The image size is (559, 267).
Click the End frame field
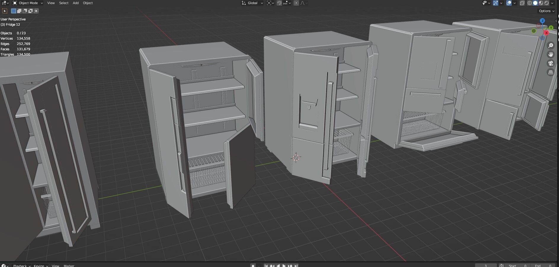click(542, 266)
